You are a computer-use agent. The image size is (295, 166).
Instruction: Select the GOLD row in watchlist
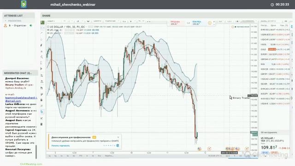click(x=275, y=49)
